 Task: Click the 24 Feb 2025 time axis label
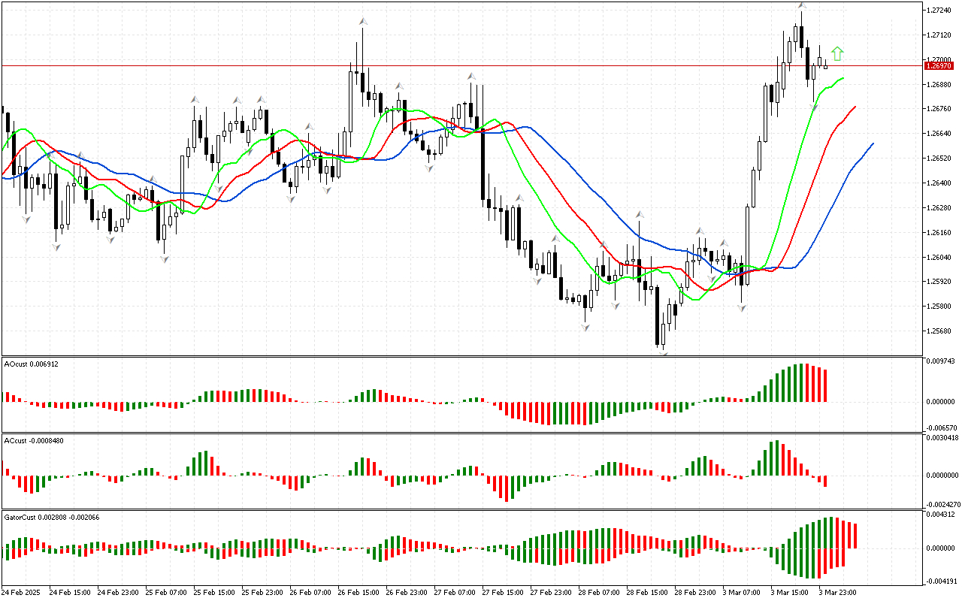21,593
